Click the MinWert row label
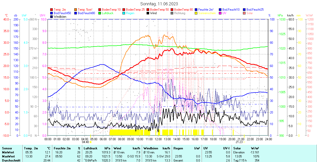 pos(8,152)
